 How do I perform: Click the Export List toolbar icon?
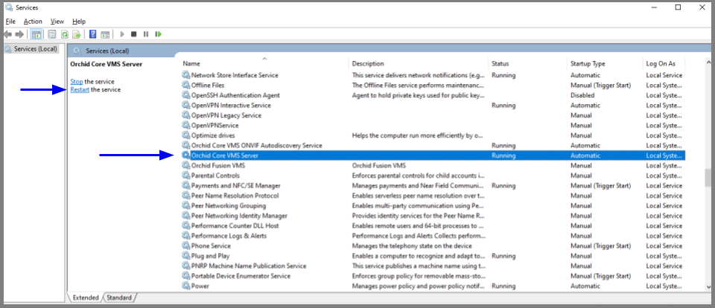[x=77, y=34]
